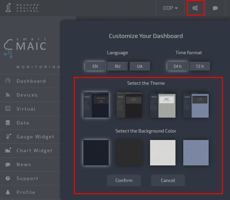
Task: Open the chat bubble icon in header
Action: [x=215, y=8]
